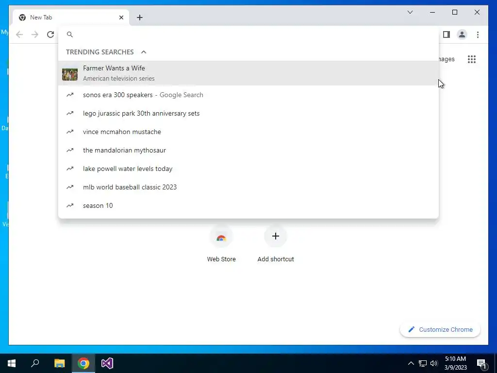Open the profile avatar menu
Viewport: 497px width, 373px height.
point(462,34)
